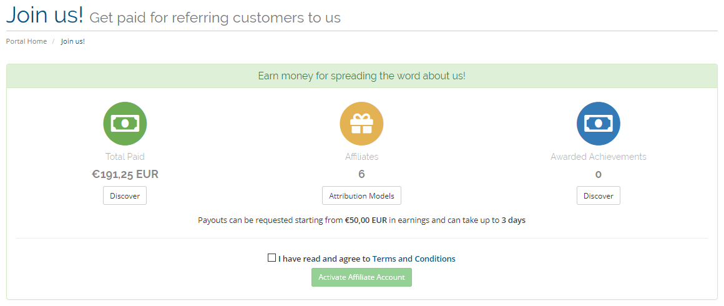Click the Affiliates count of 6

tap(361, 174)
